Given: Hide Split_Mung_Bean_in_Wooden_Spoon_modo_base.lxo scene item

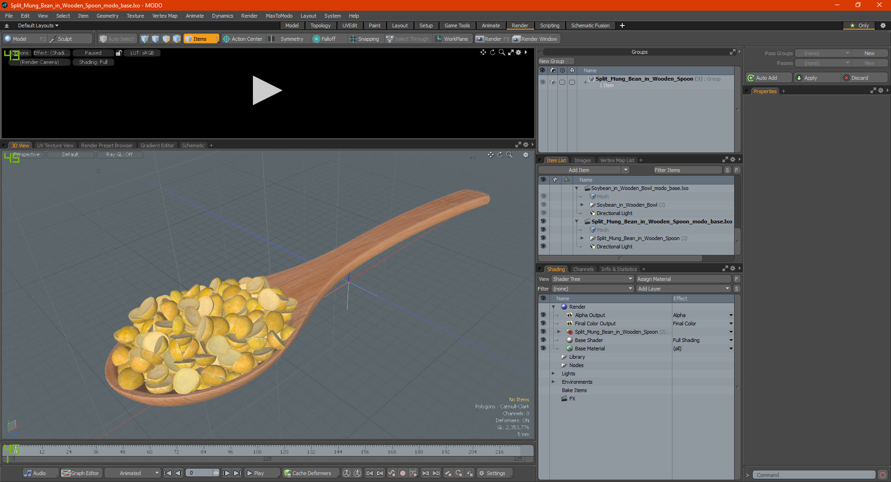Looking at the screenshot, I should click(x=543, y=222).
